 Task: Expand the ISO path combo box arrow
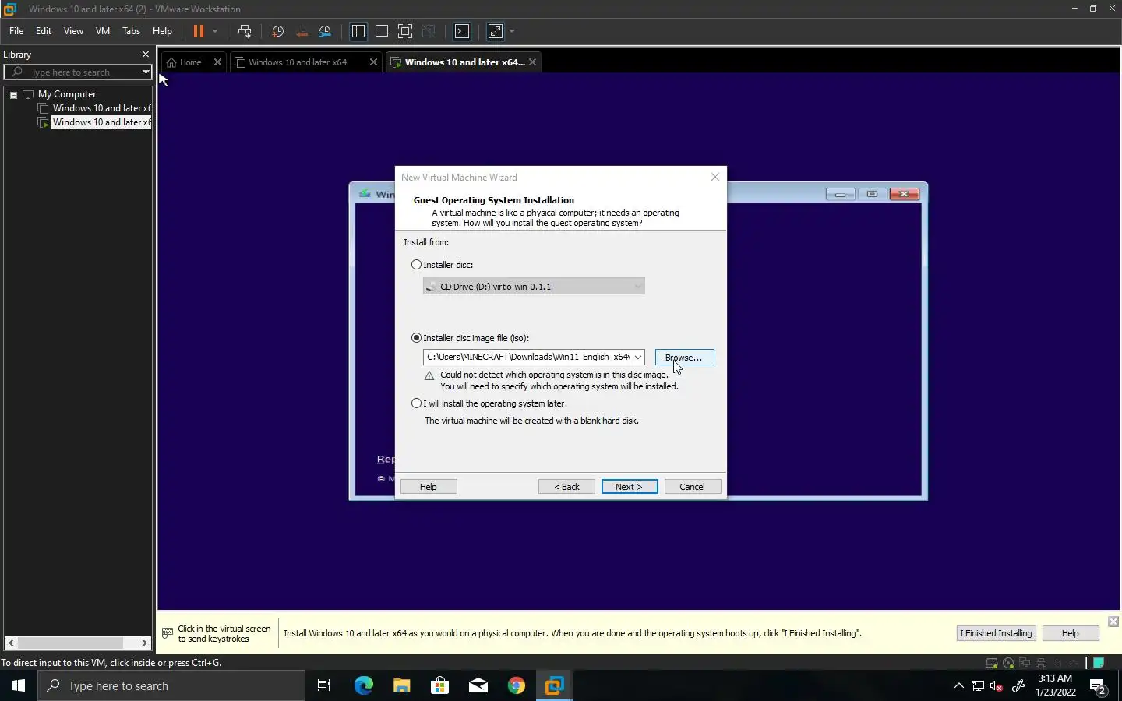pos(638,358)
